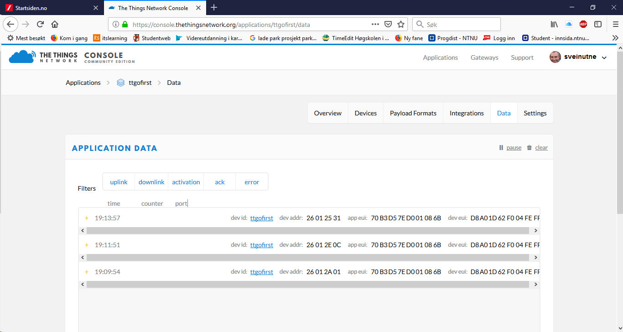
Task: Open the Firefox hamburger menu
Action: [615, 24]
